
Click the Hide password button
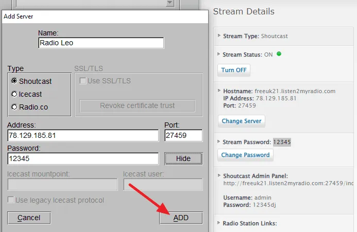coord(183,158)
